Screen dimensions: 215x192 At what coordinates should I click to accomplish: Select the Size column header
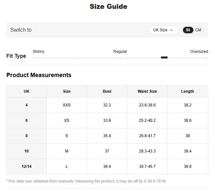point(67,91)
